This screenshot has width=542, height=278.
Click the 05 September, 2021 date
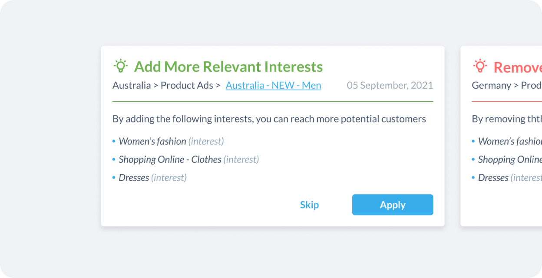[390, 85]
